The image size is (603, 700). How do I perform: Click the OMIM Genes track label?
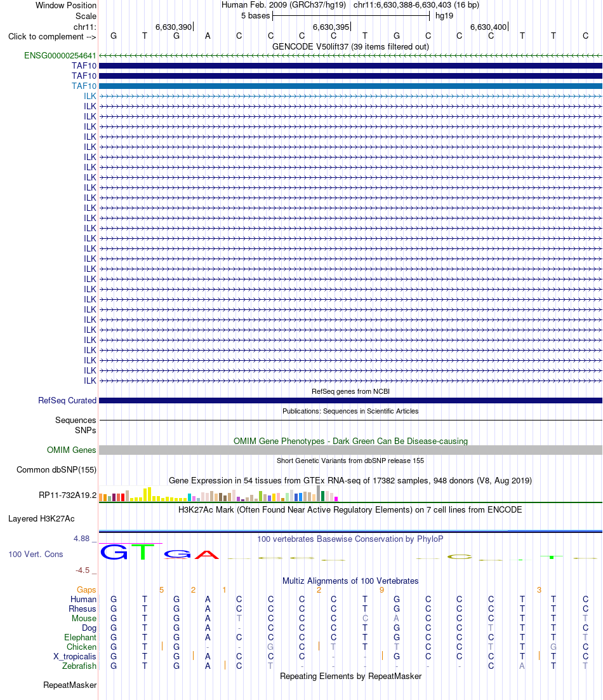(x=71, y=450)
